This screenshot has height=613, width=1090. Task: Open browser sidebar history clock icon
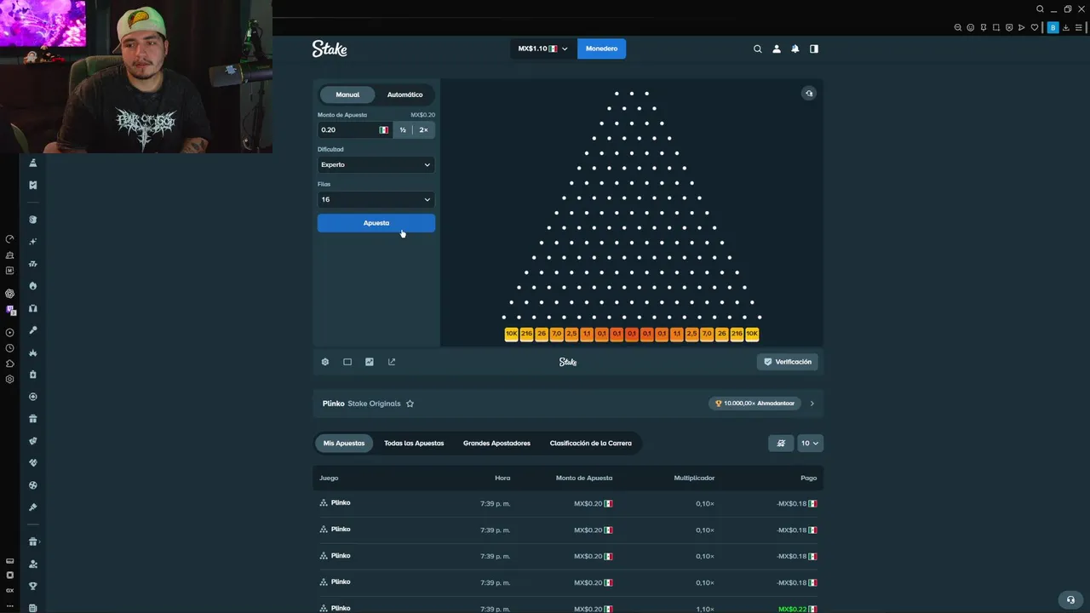tap(10, 348)
